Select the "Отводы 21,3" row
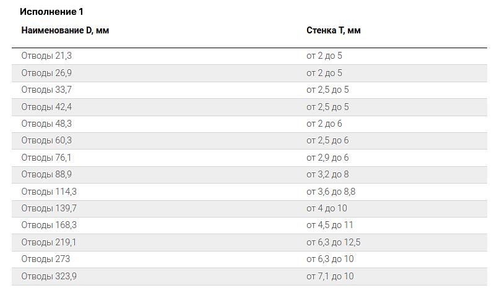The height and width of the screenshot is (296, 502). pyautogui.click(x=46, y=56)
